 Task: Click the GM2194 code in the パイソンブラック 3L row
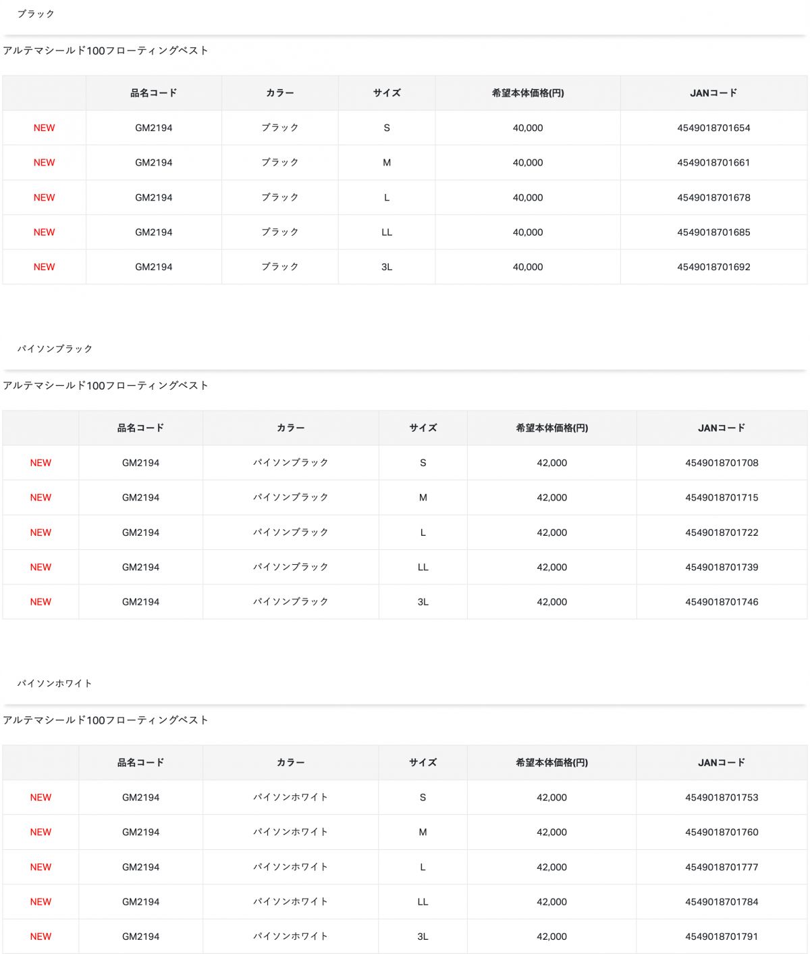pos(141,602)
